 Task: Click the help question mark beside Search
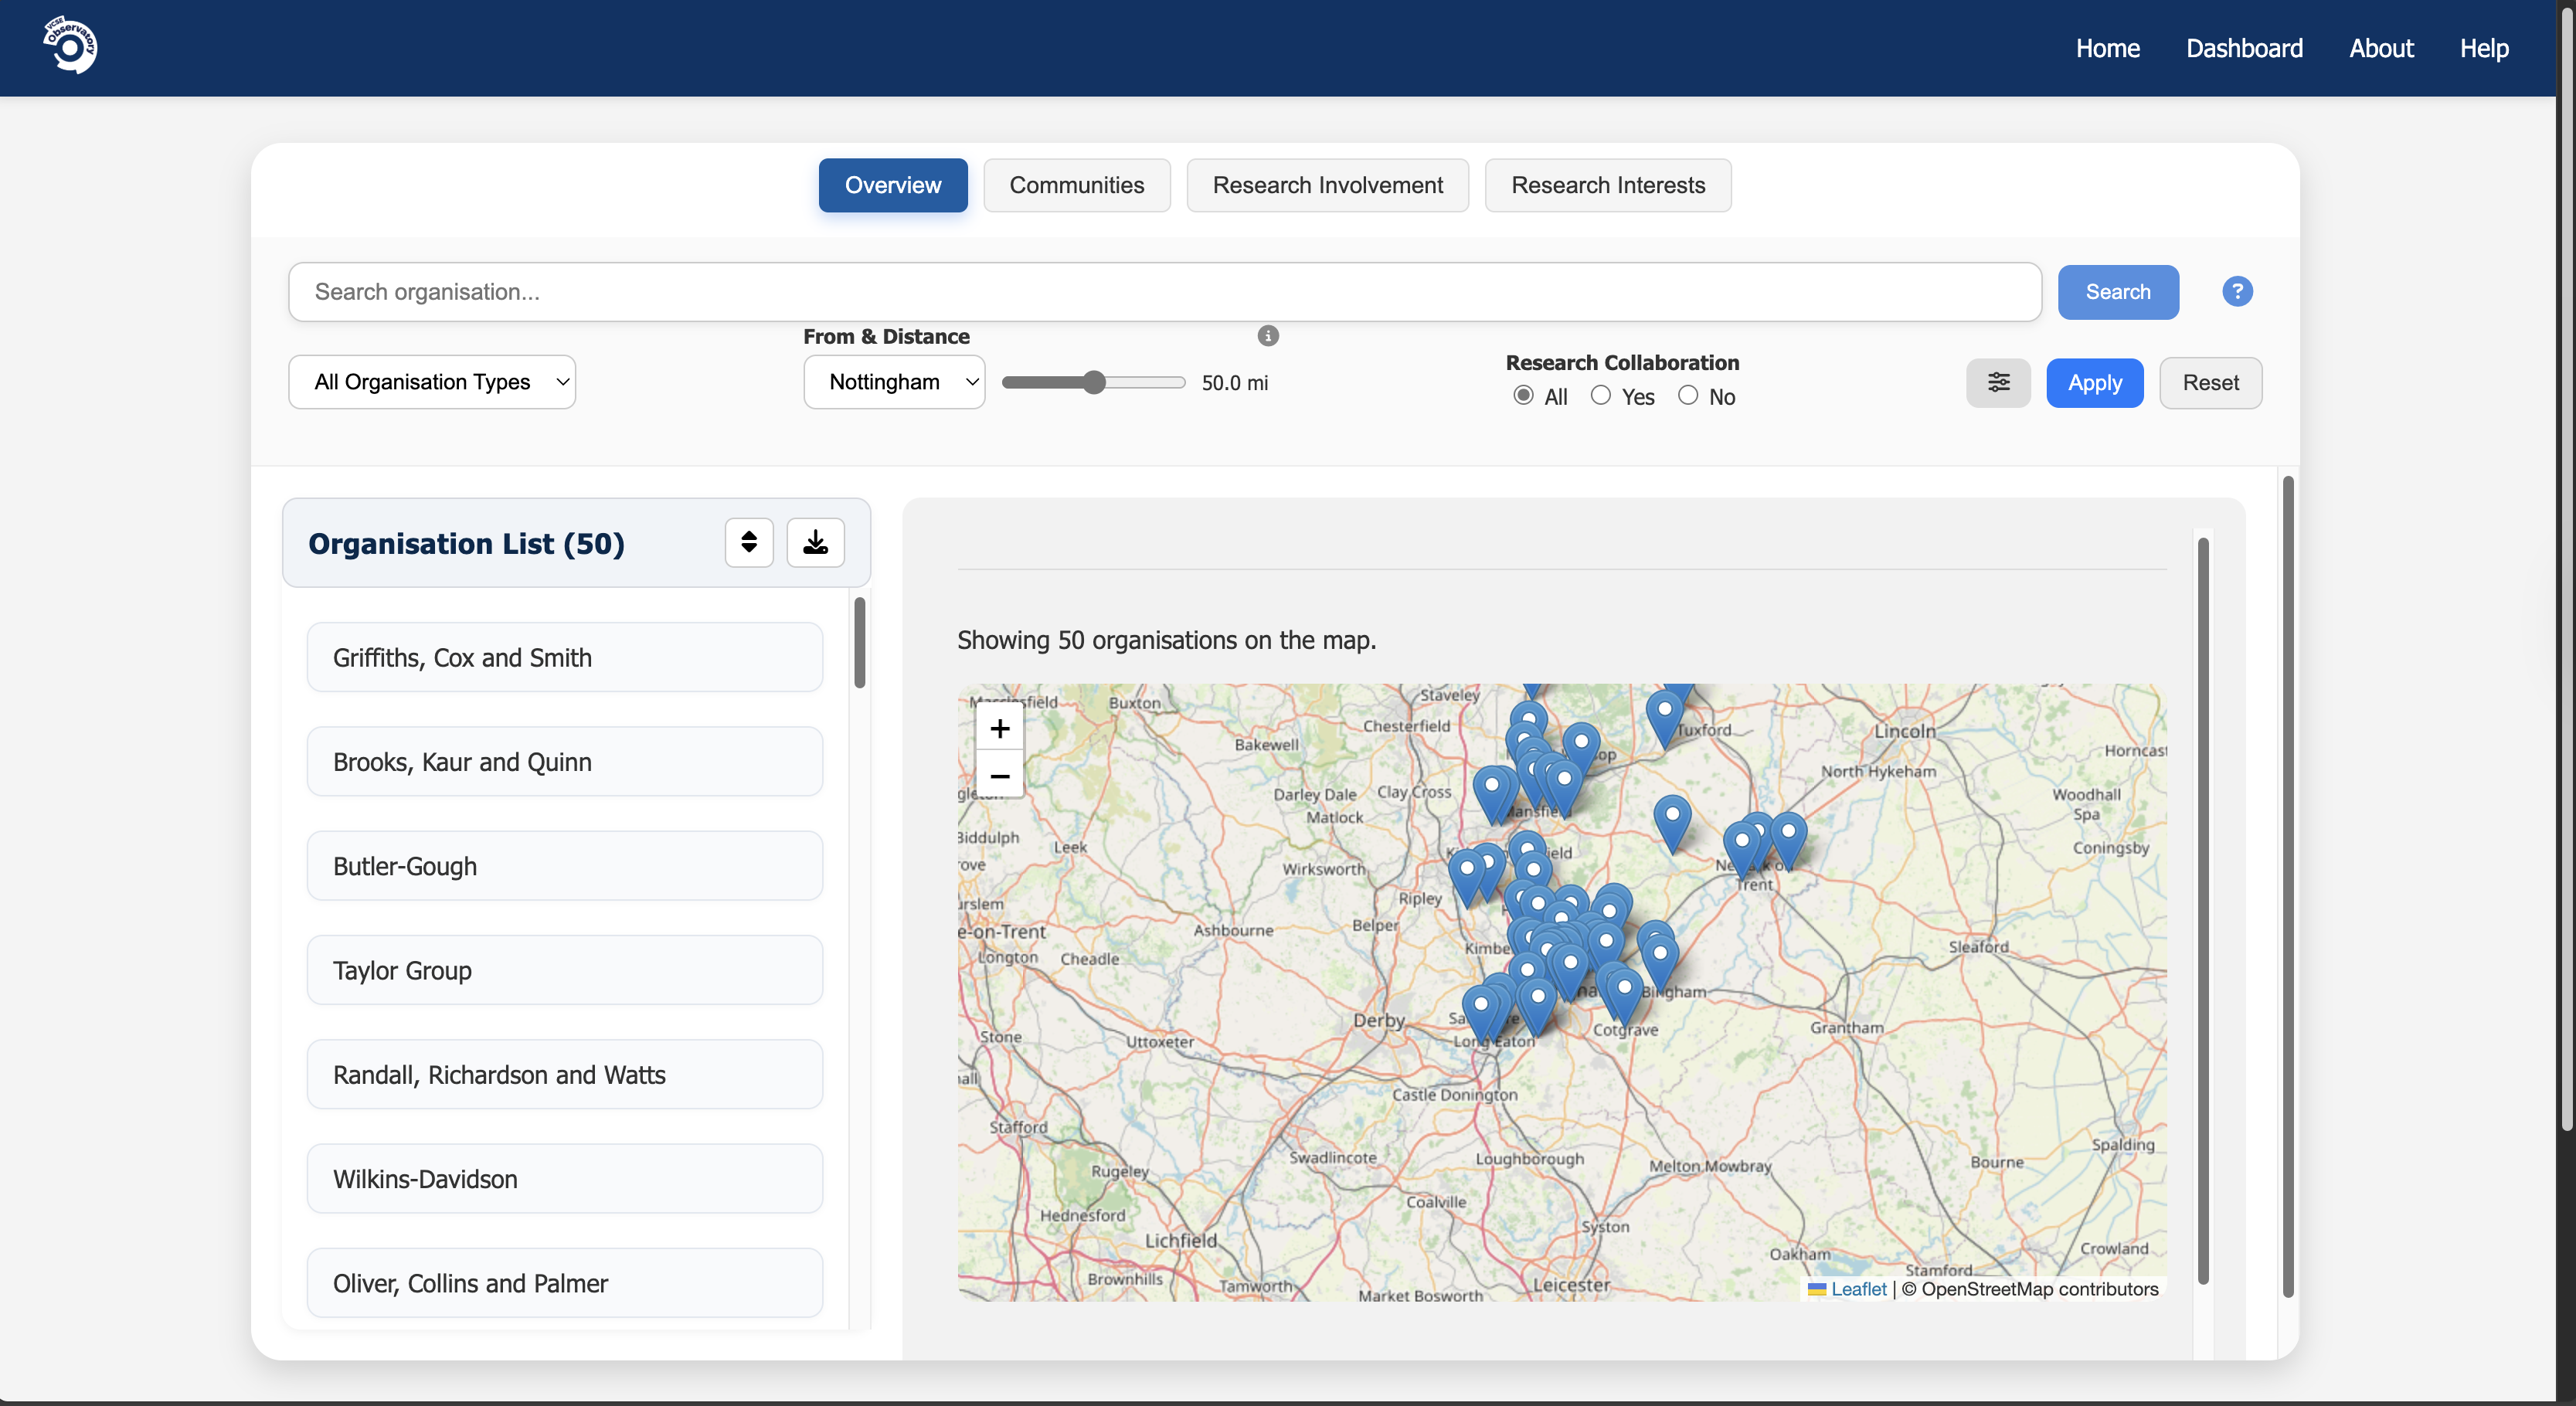(x=2237, y=291)
